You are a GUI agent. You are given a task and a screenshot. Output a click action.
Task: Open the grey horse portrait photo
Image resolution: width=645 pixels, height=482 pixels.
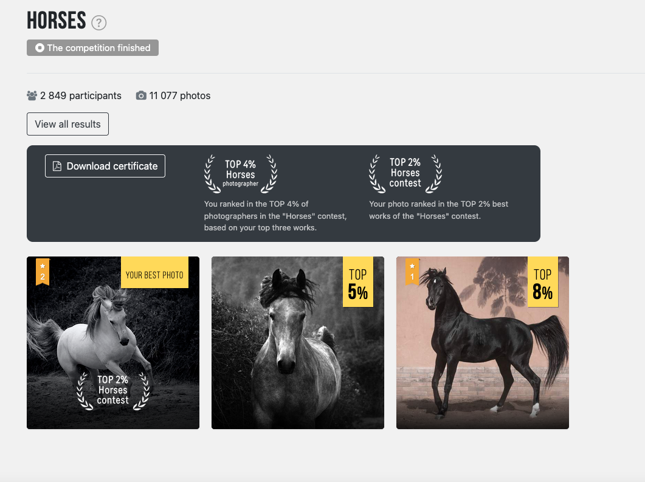pyautogui.click(x=298, y=343)
